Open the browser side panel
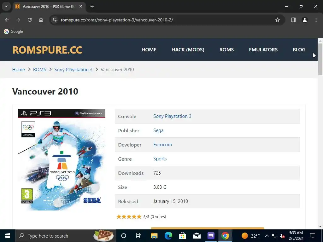This screenshot has width=323, height=242. [x=293, y=20]
